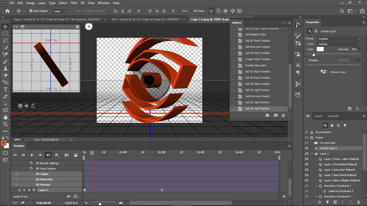Enable the Shadow checkbox
The width and height of the screenshot is (367, 206).
[x=306, y=60]
